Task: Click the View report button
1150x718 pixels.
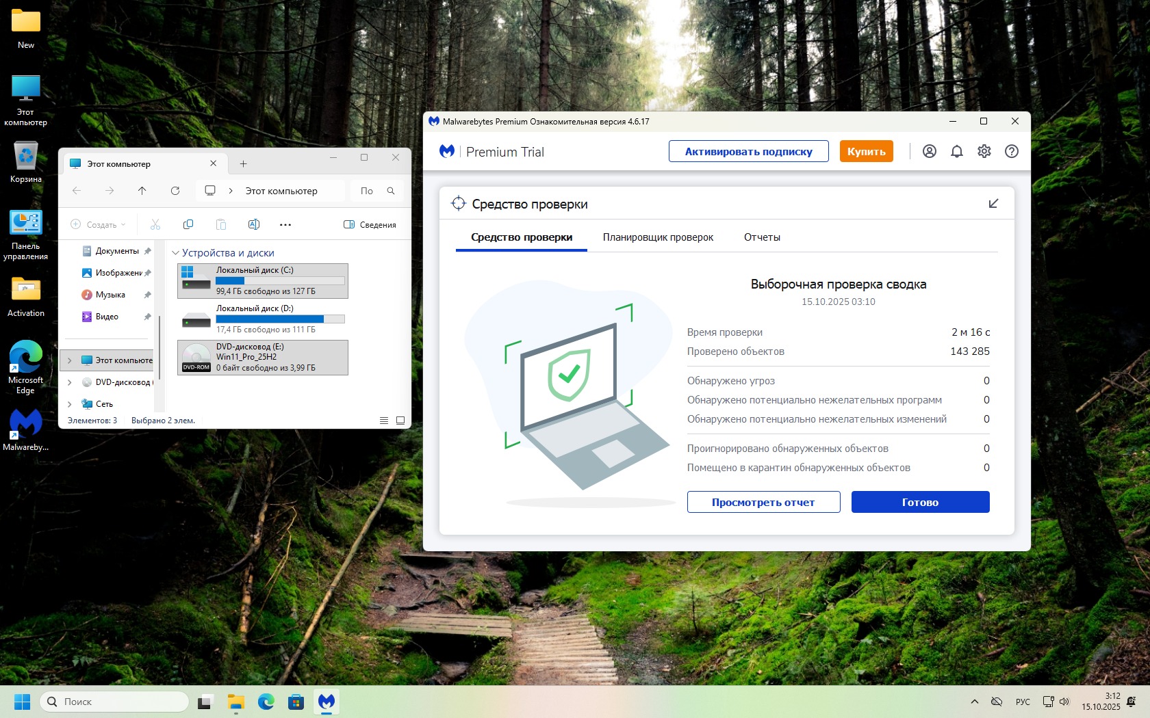Action: point(763,502)
